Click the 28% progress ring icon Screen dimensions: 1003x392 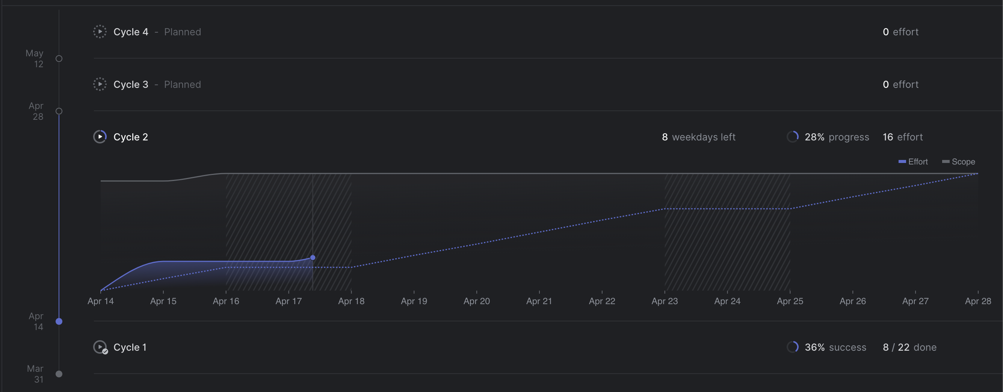coord(792,137)
